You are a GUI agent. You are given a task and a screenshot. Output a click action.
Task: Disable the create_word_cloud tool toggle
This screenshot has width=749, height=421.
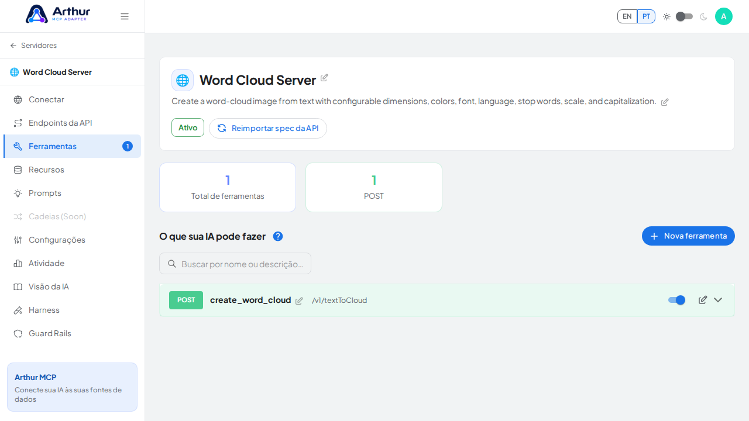coord(676,300)
